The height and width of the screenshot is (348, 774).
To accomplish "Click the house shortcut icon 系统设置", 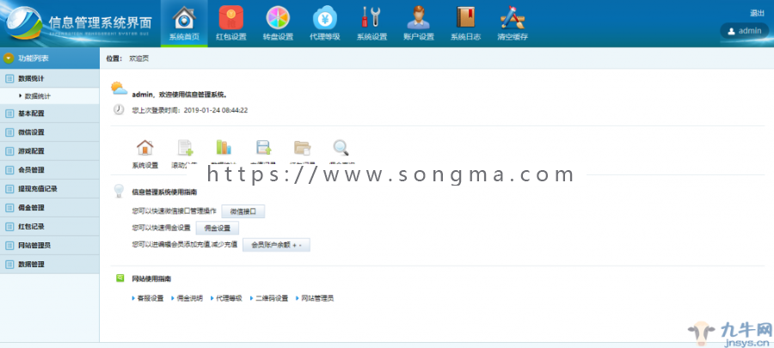I will [145, 148].
